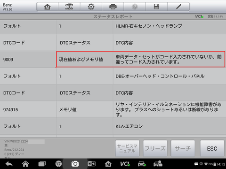Viewport: 226px width, 169px height.
Task: Select HLMR-右キセノン・ヘッドランプ row text
Action: (149, 26)
